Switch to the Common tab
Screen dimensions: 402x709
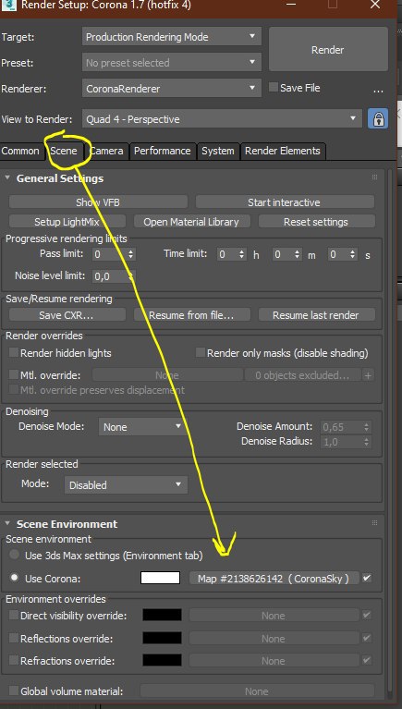[21, 151]
